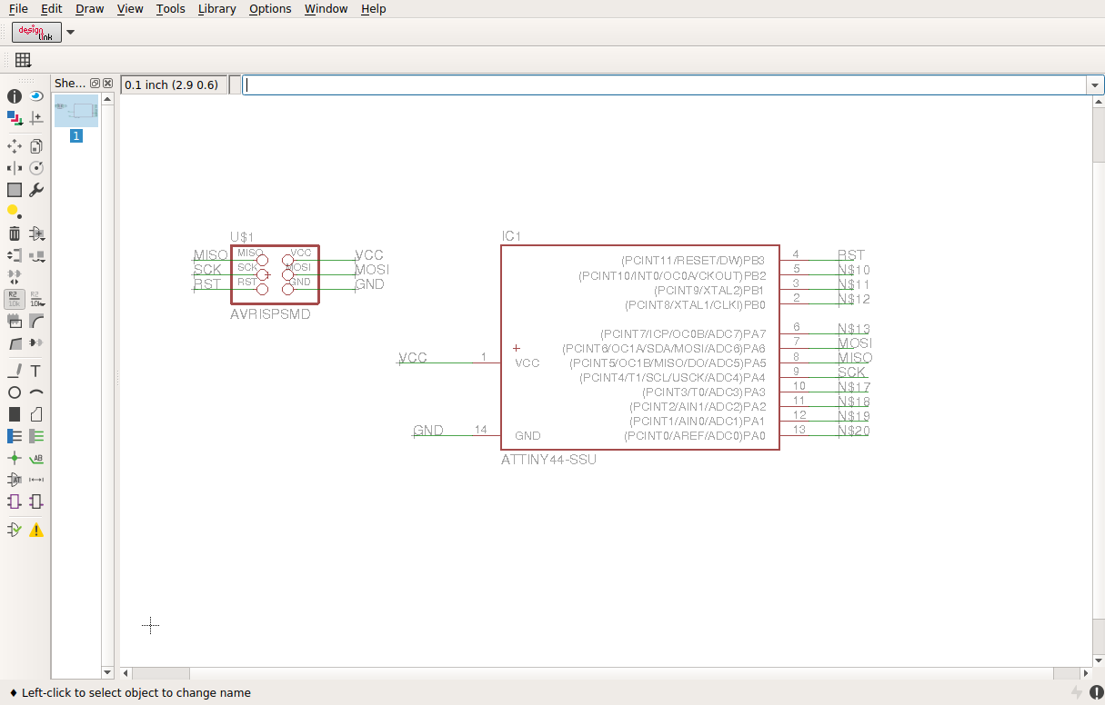The image size is (1105, 705).
Task: Select the Arc tool
Action: point(36,392)
